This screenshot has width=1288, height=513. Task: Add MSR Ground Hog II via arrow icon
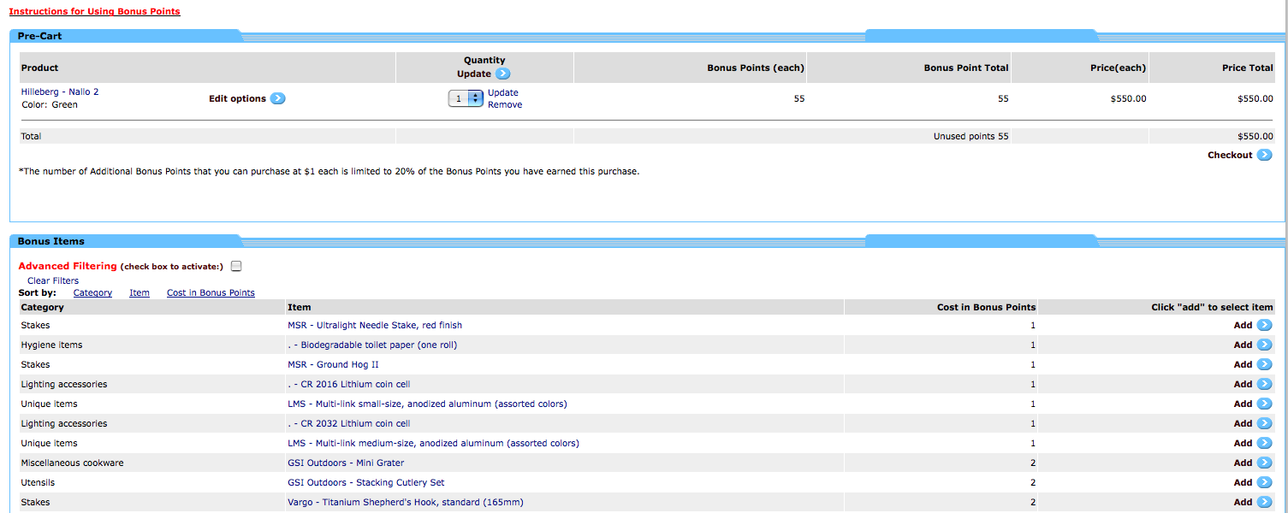pyautogui.click(x=1265, y=364)
